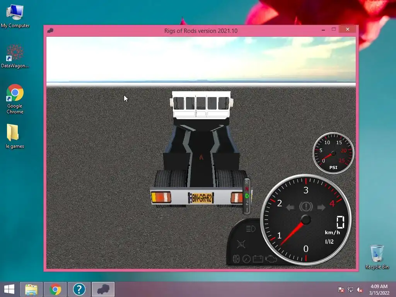This screenshot has height=297, width=396.
Task: Open File Explorer from the taskbar
Action: click(31, 289)
